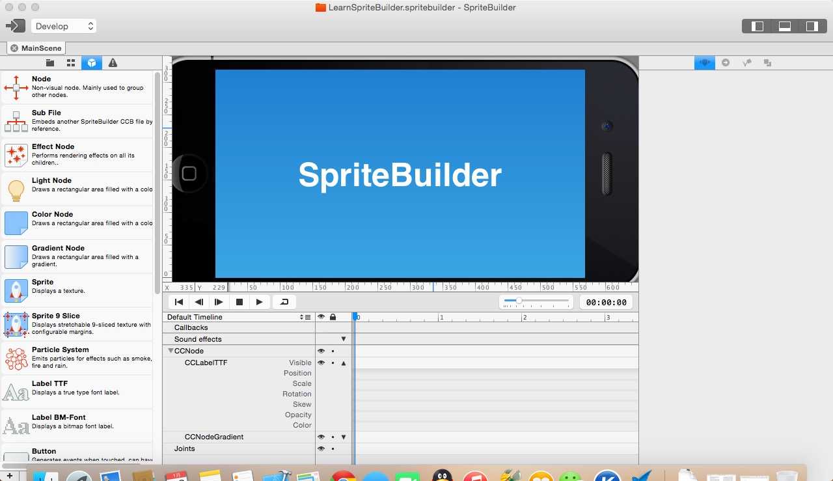833x481 pixels.
Task: Select the Effect Node sparkle icon
Action: [x=16, y=155]
